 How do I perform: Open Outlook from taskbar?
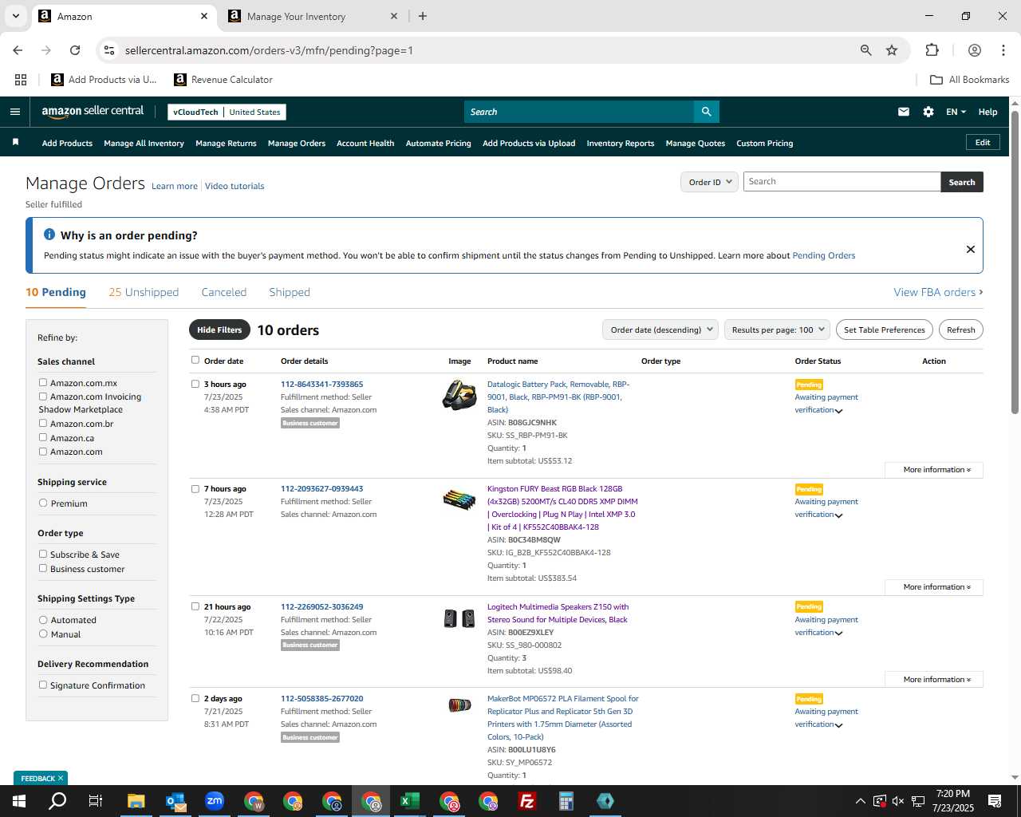175,801
